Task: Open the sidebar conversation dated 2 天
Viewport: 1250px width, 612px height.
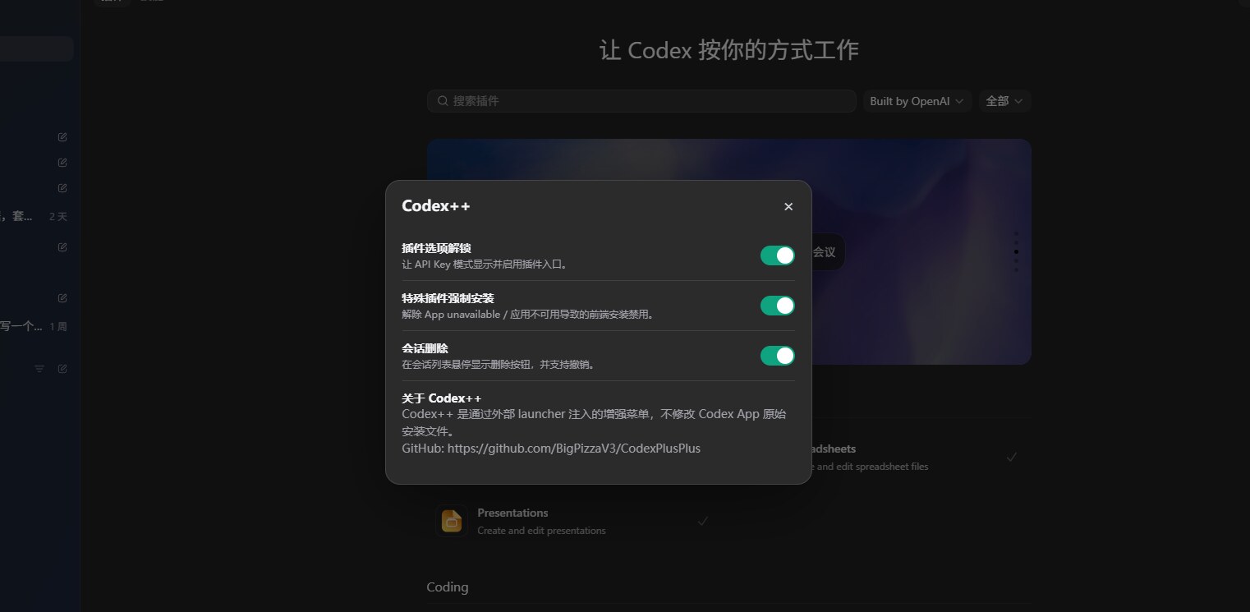Action: (x=34, y=217)
